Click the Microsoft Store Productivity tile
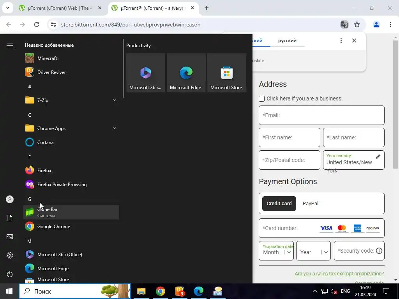 point(226,73)
